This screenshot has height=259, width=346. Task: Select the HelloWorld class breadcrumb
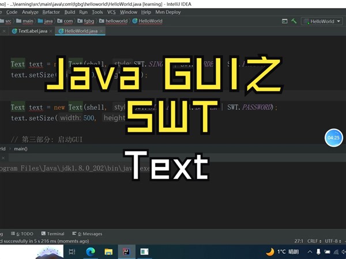click(148, 21)
